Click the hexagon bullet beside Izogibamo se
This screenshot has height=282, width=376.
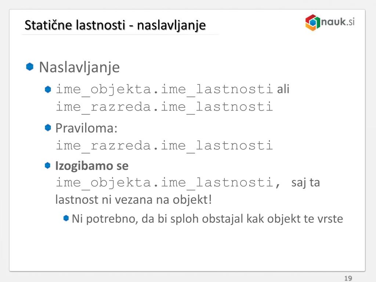tap(48, 166)
